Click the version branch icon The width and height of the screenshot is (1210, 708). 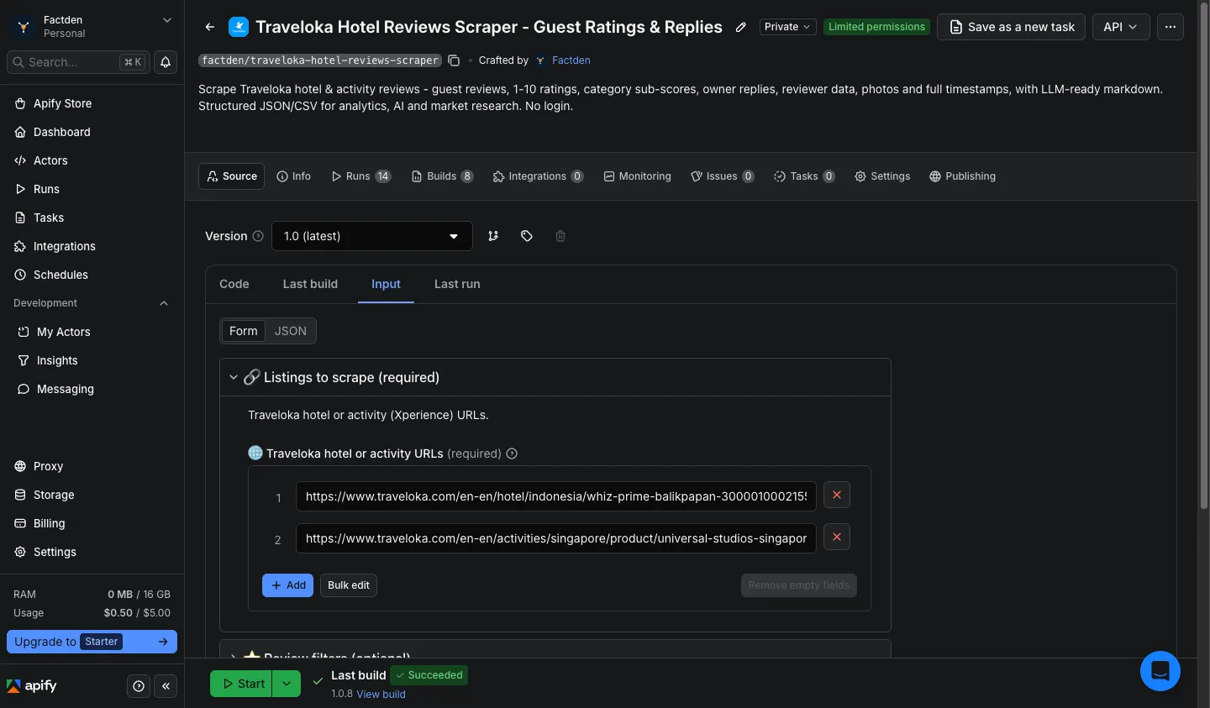pos(493,236)
